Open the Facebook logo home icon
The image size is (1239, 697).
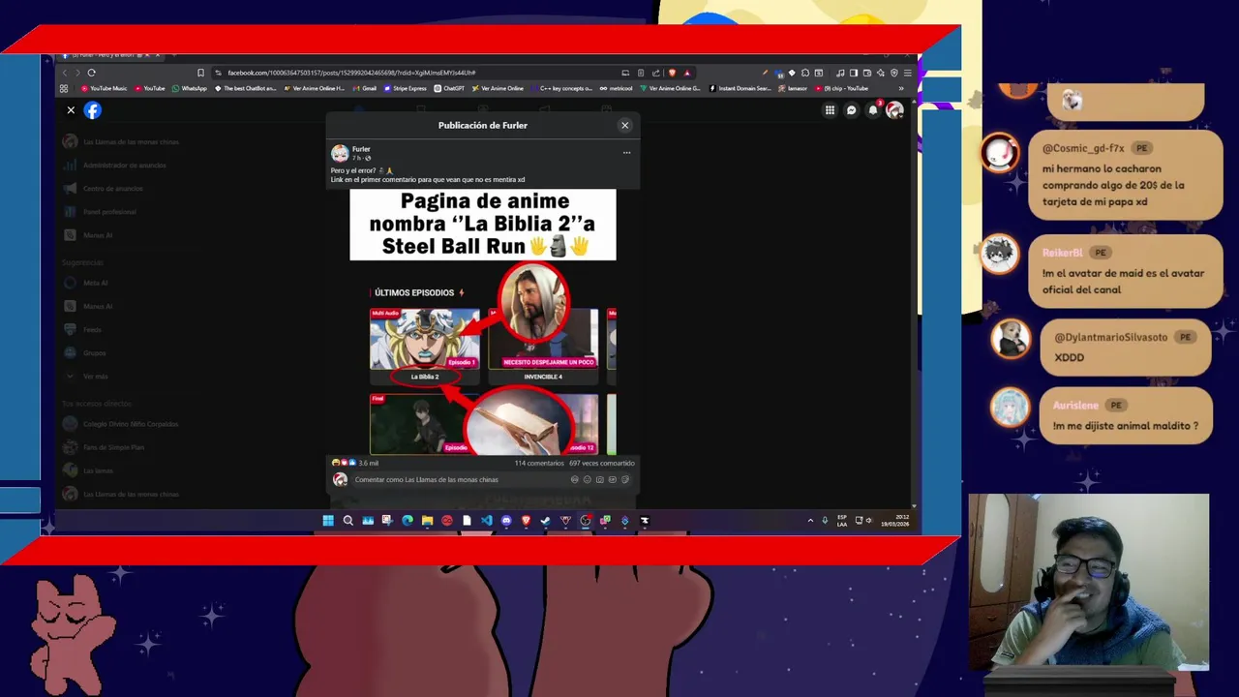click(x=92, y=110)
